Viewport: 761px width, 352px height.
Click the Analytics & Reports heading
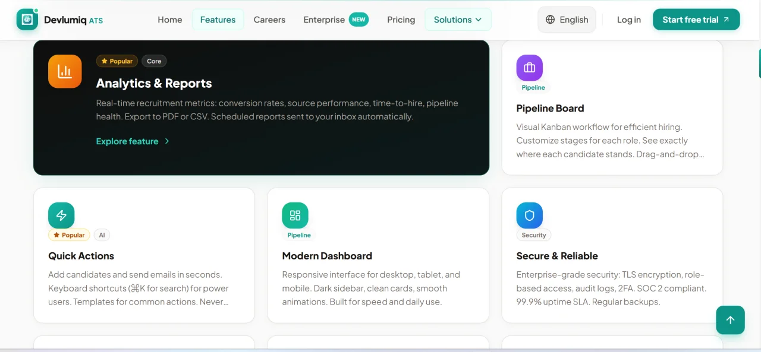click(x=154, y=83)
